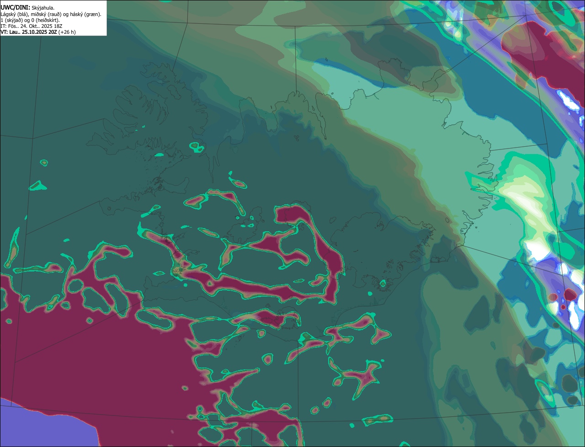Select the 'IT: Fös.. 24. Okt.. 2025 18Z' line

pos(32,26)
